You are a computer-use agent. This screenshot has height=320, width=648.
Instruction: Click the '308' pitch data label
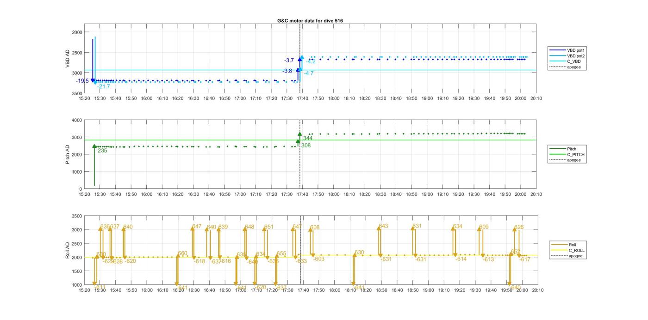pos(306,145)
